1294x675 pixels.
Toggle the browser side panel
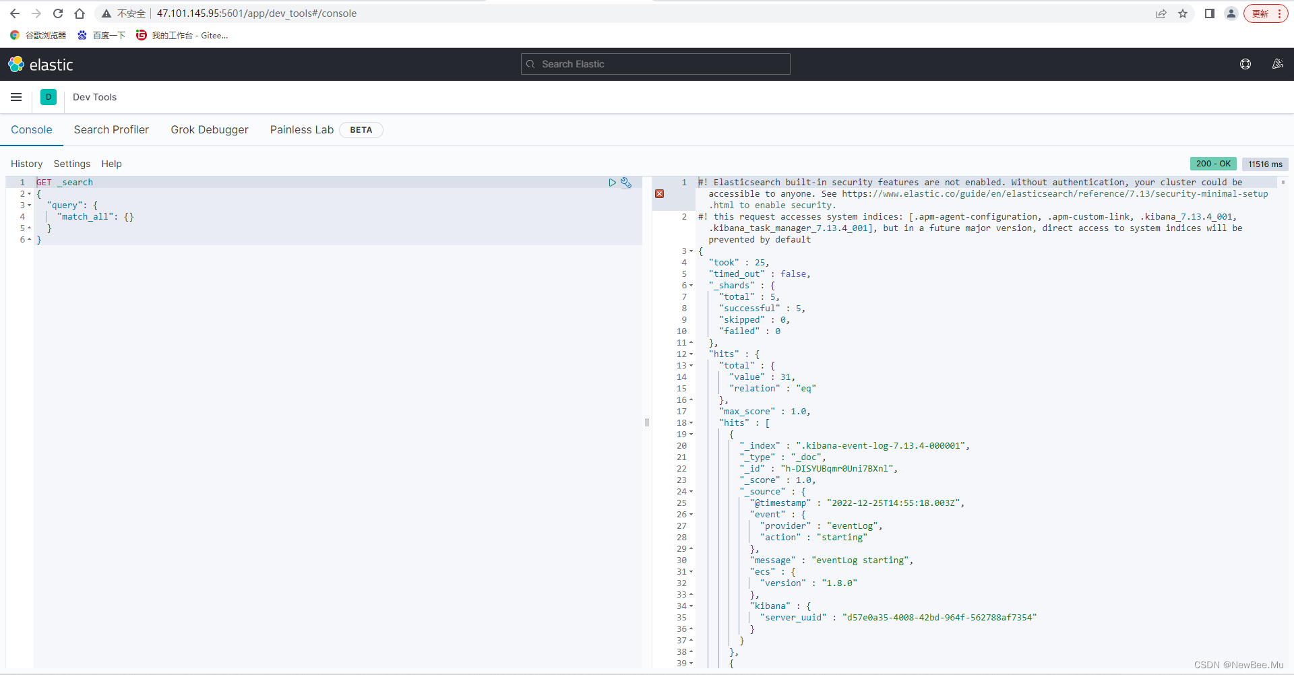coord(1210,13)
